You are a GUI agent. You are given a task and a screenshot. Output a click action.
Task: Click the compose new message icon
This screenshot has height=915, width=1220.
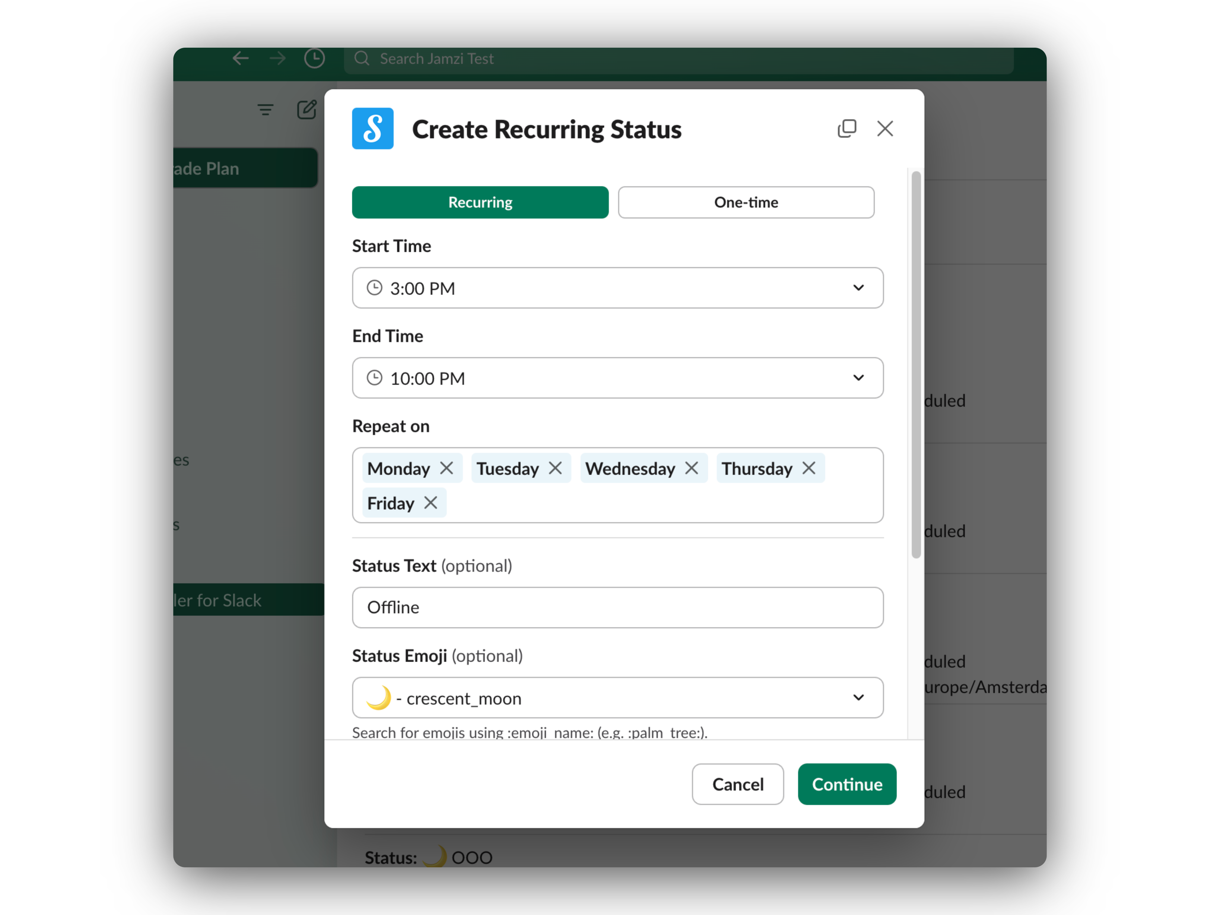[306, 110]
